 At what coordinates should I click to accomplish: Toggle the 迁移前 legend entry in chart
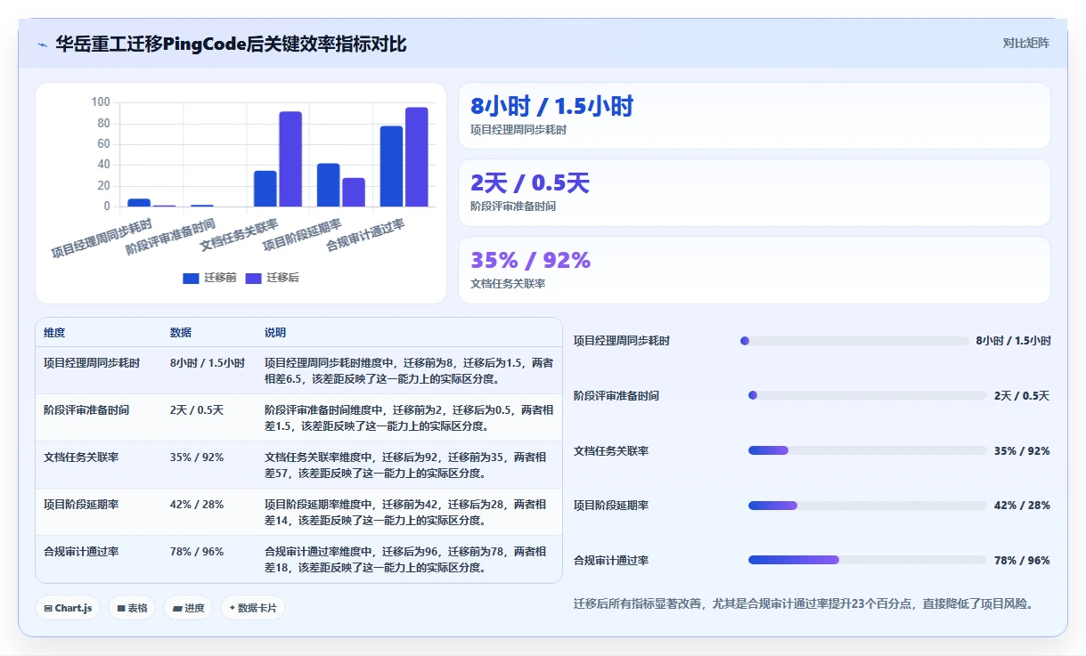(x=209, y=278)
